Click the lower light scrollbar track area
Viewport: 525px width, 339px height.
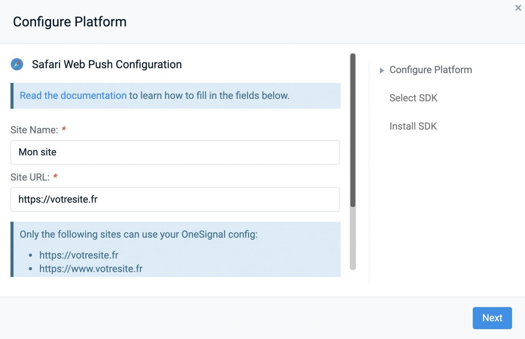click(352, 238)
